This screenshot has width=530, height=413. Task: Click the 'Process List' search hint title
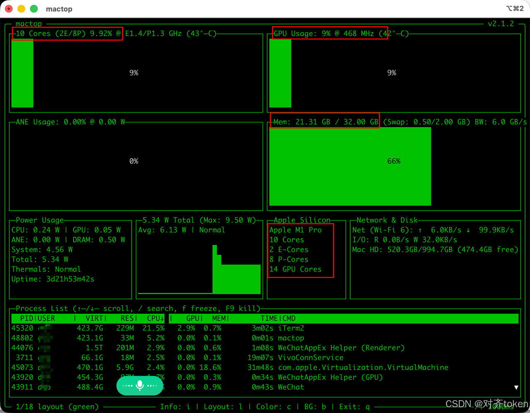coord(138,309)
